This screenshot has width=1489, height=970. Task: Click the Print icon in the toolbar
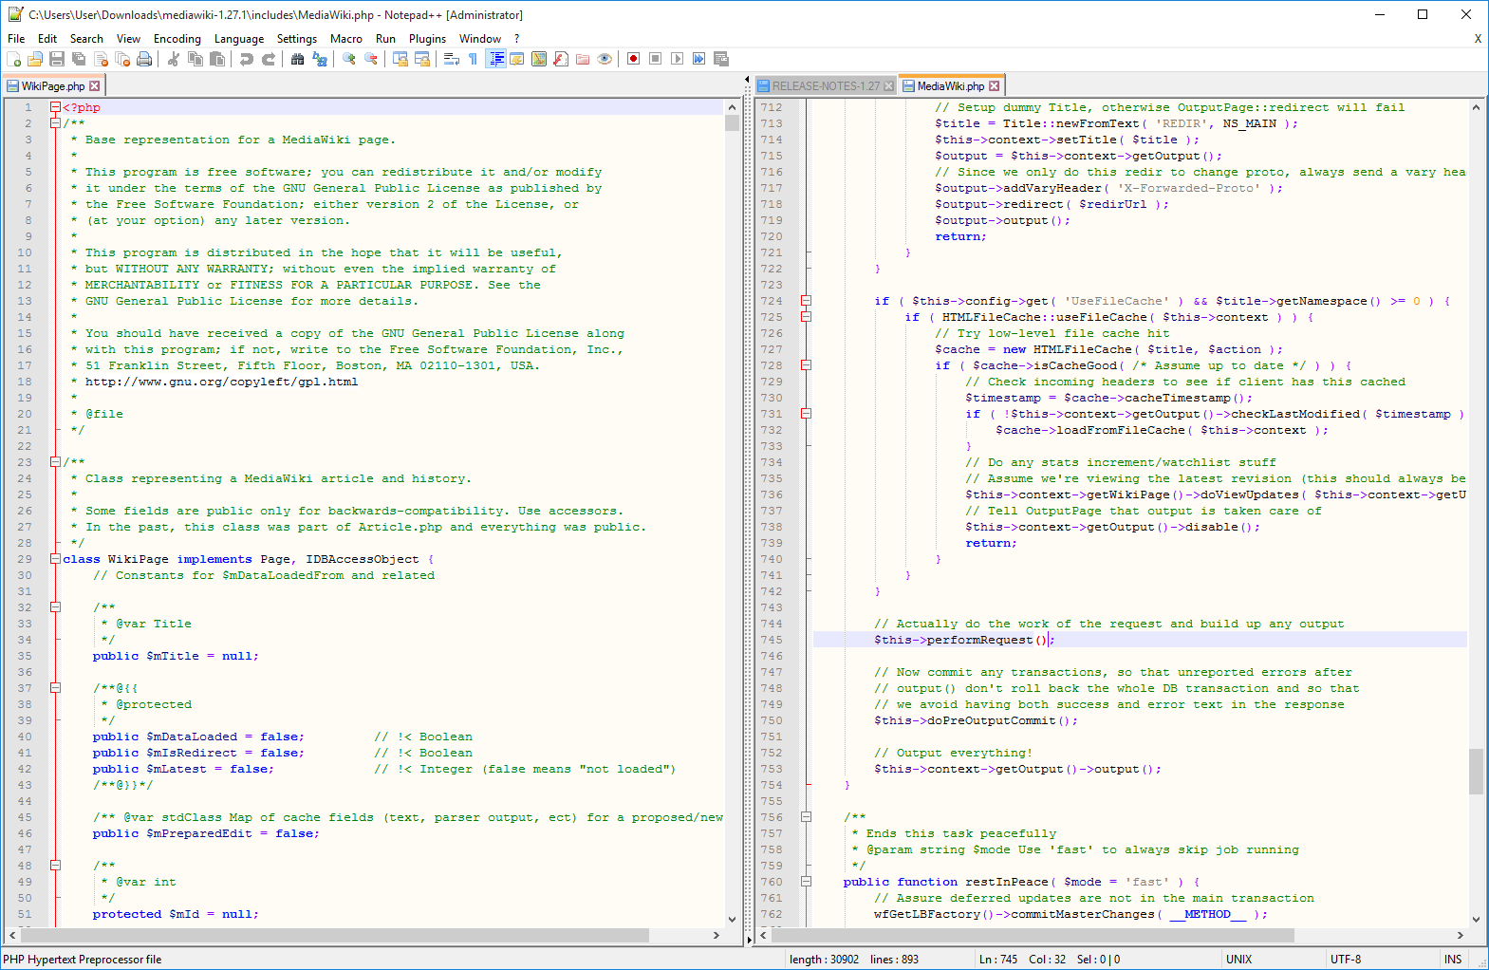[x=144, y=59]
